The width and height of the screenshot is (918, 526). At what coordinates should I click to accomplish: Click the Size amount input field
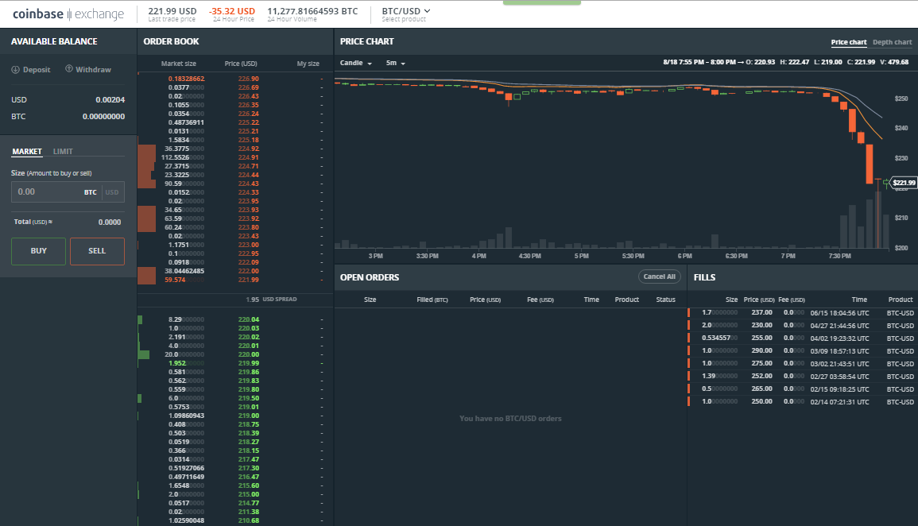pos(48,192)
